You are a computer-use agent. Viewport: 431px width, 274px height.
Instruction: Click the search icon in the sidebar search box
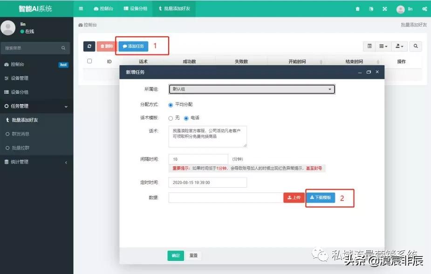pyautogui.click(x=63, y=48)
